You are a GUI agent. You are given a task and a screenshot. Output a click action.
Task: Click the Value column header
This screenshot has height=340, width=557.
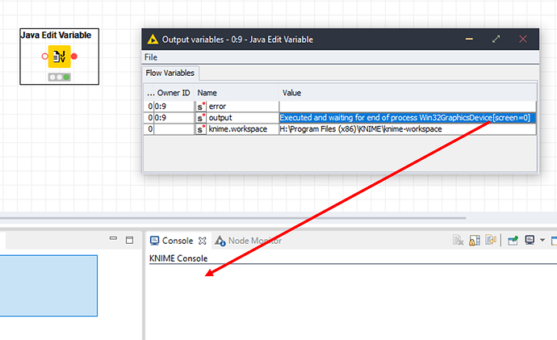pos(291,93)
